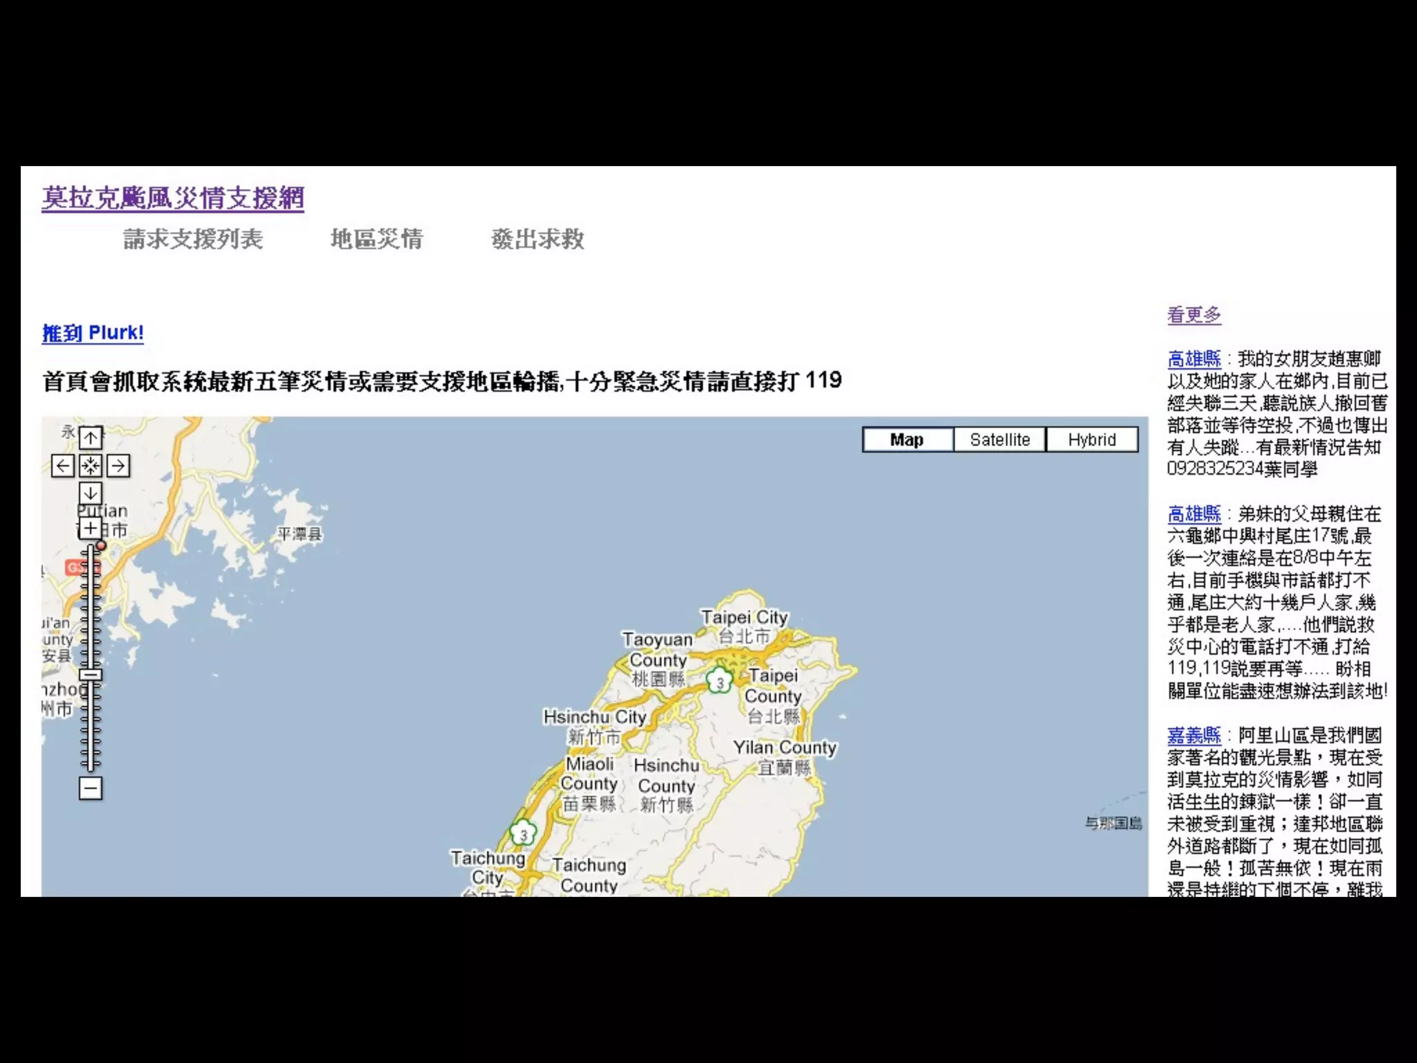Pan the map up with arrow

click(x=91, y=438)
